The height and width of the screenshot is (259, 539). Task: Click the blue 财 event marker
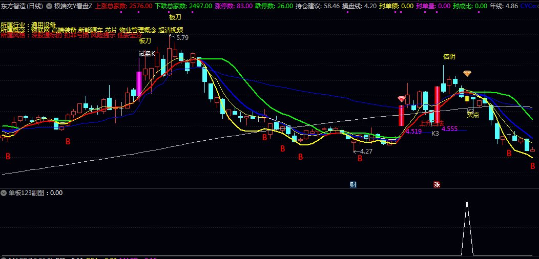[x=353, y=184]
